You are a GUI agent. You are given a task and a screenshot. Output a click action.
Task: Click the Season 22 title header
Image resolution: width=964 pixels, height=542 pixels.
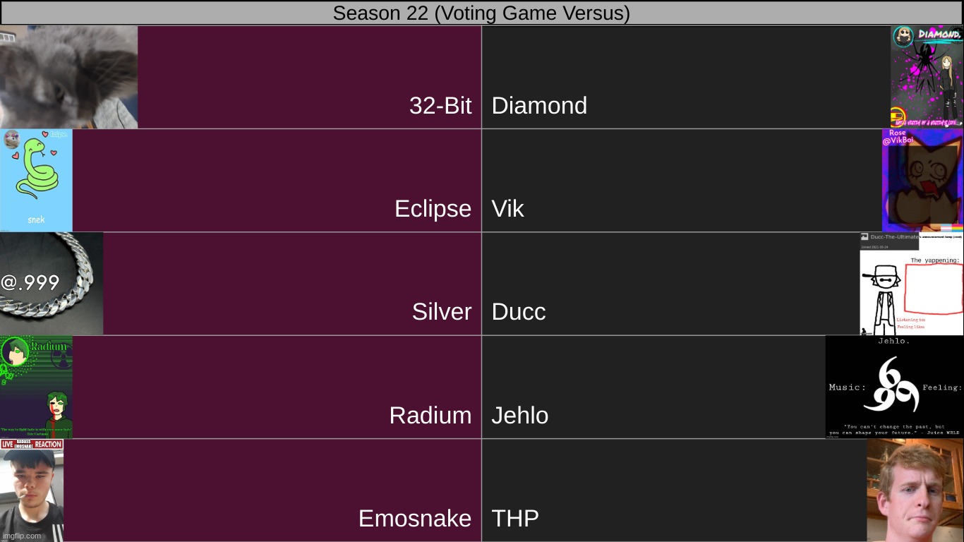[x=481, y=13]
